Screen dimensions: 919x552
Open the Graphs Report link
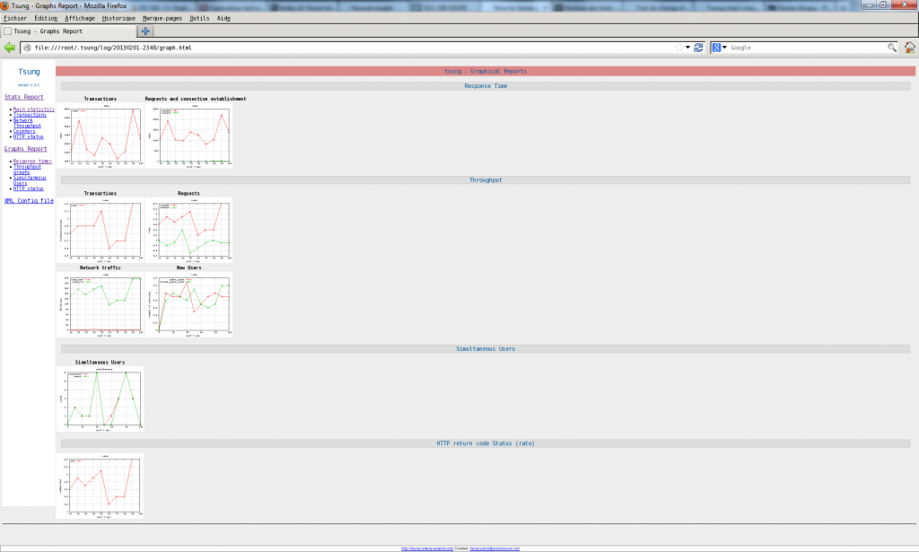coord(25,149)
